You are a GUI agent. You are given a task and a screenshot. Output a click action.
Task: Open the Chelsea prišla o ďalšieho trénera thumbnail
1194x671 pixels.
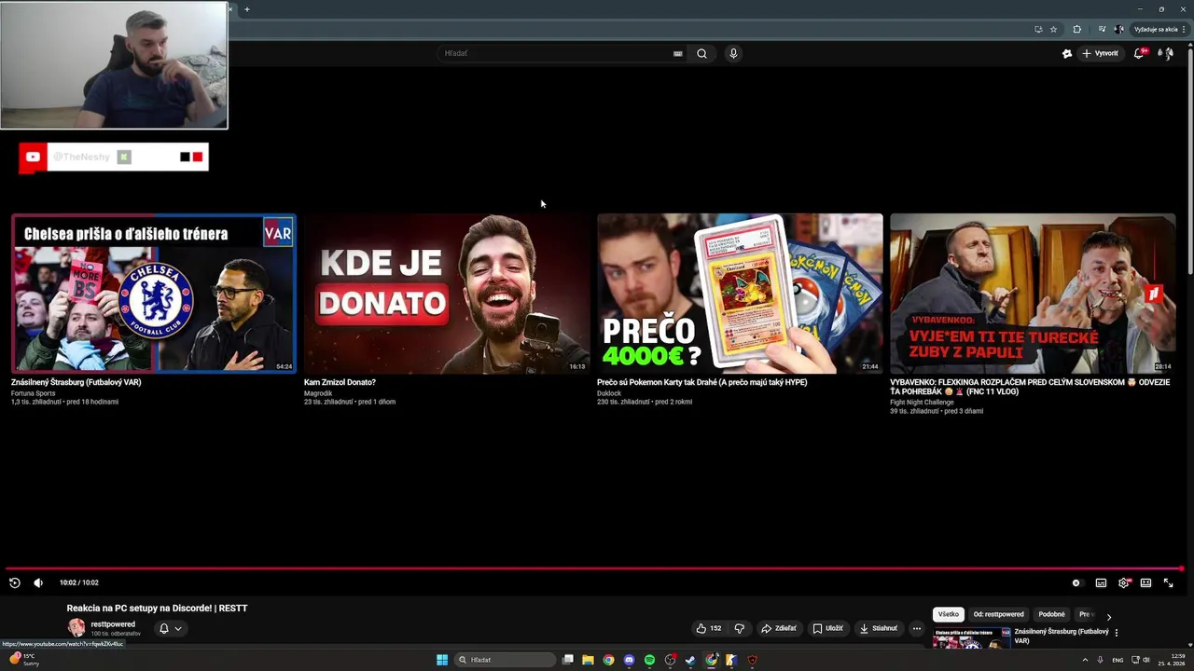(x=153, y=294)
